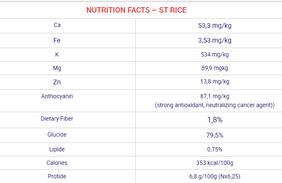282x183 pixels.
Task: Select the Dietary Fiber label
Action: (x=57, y=119)
